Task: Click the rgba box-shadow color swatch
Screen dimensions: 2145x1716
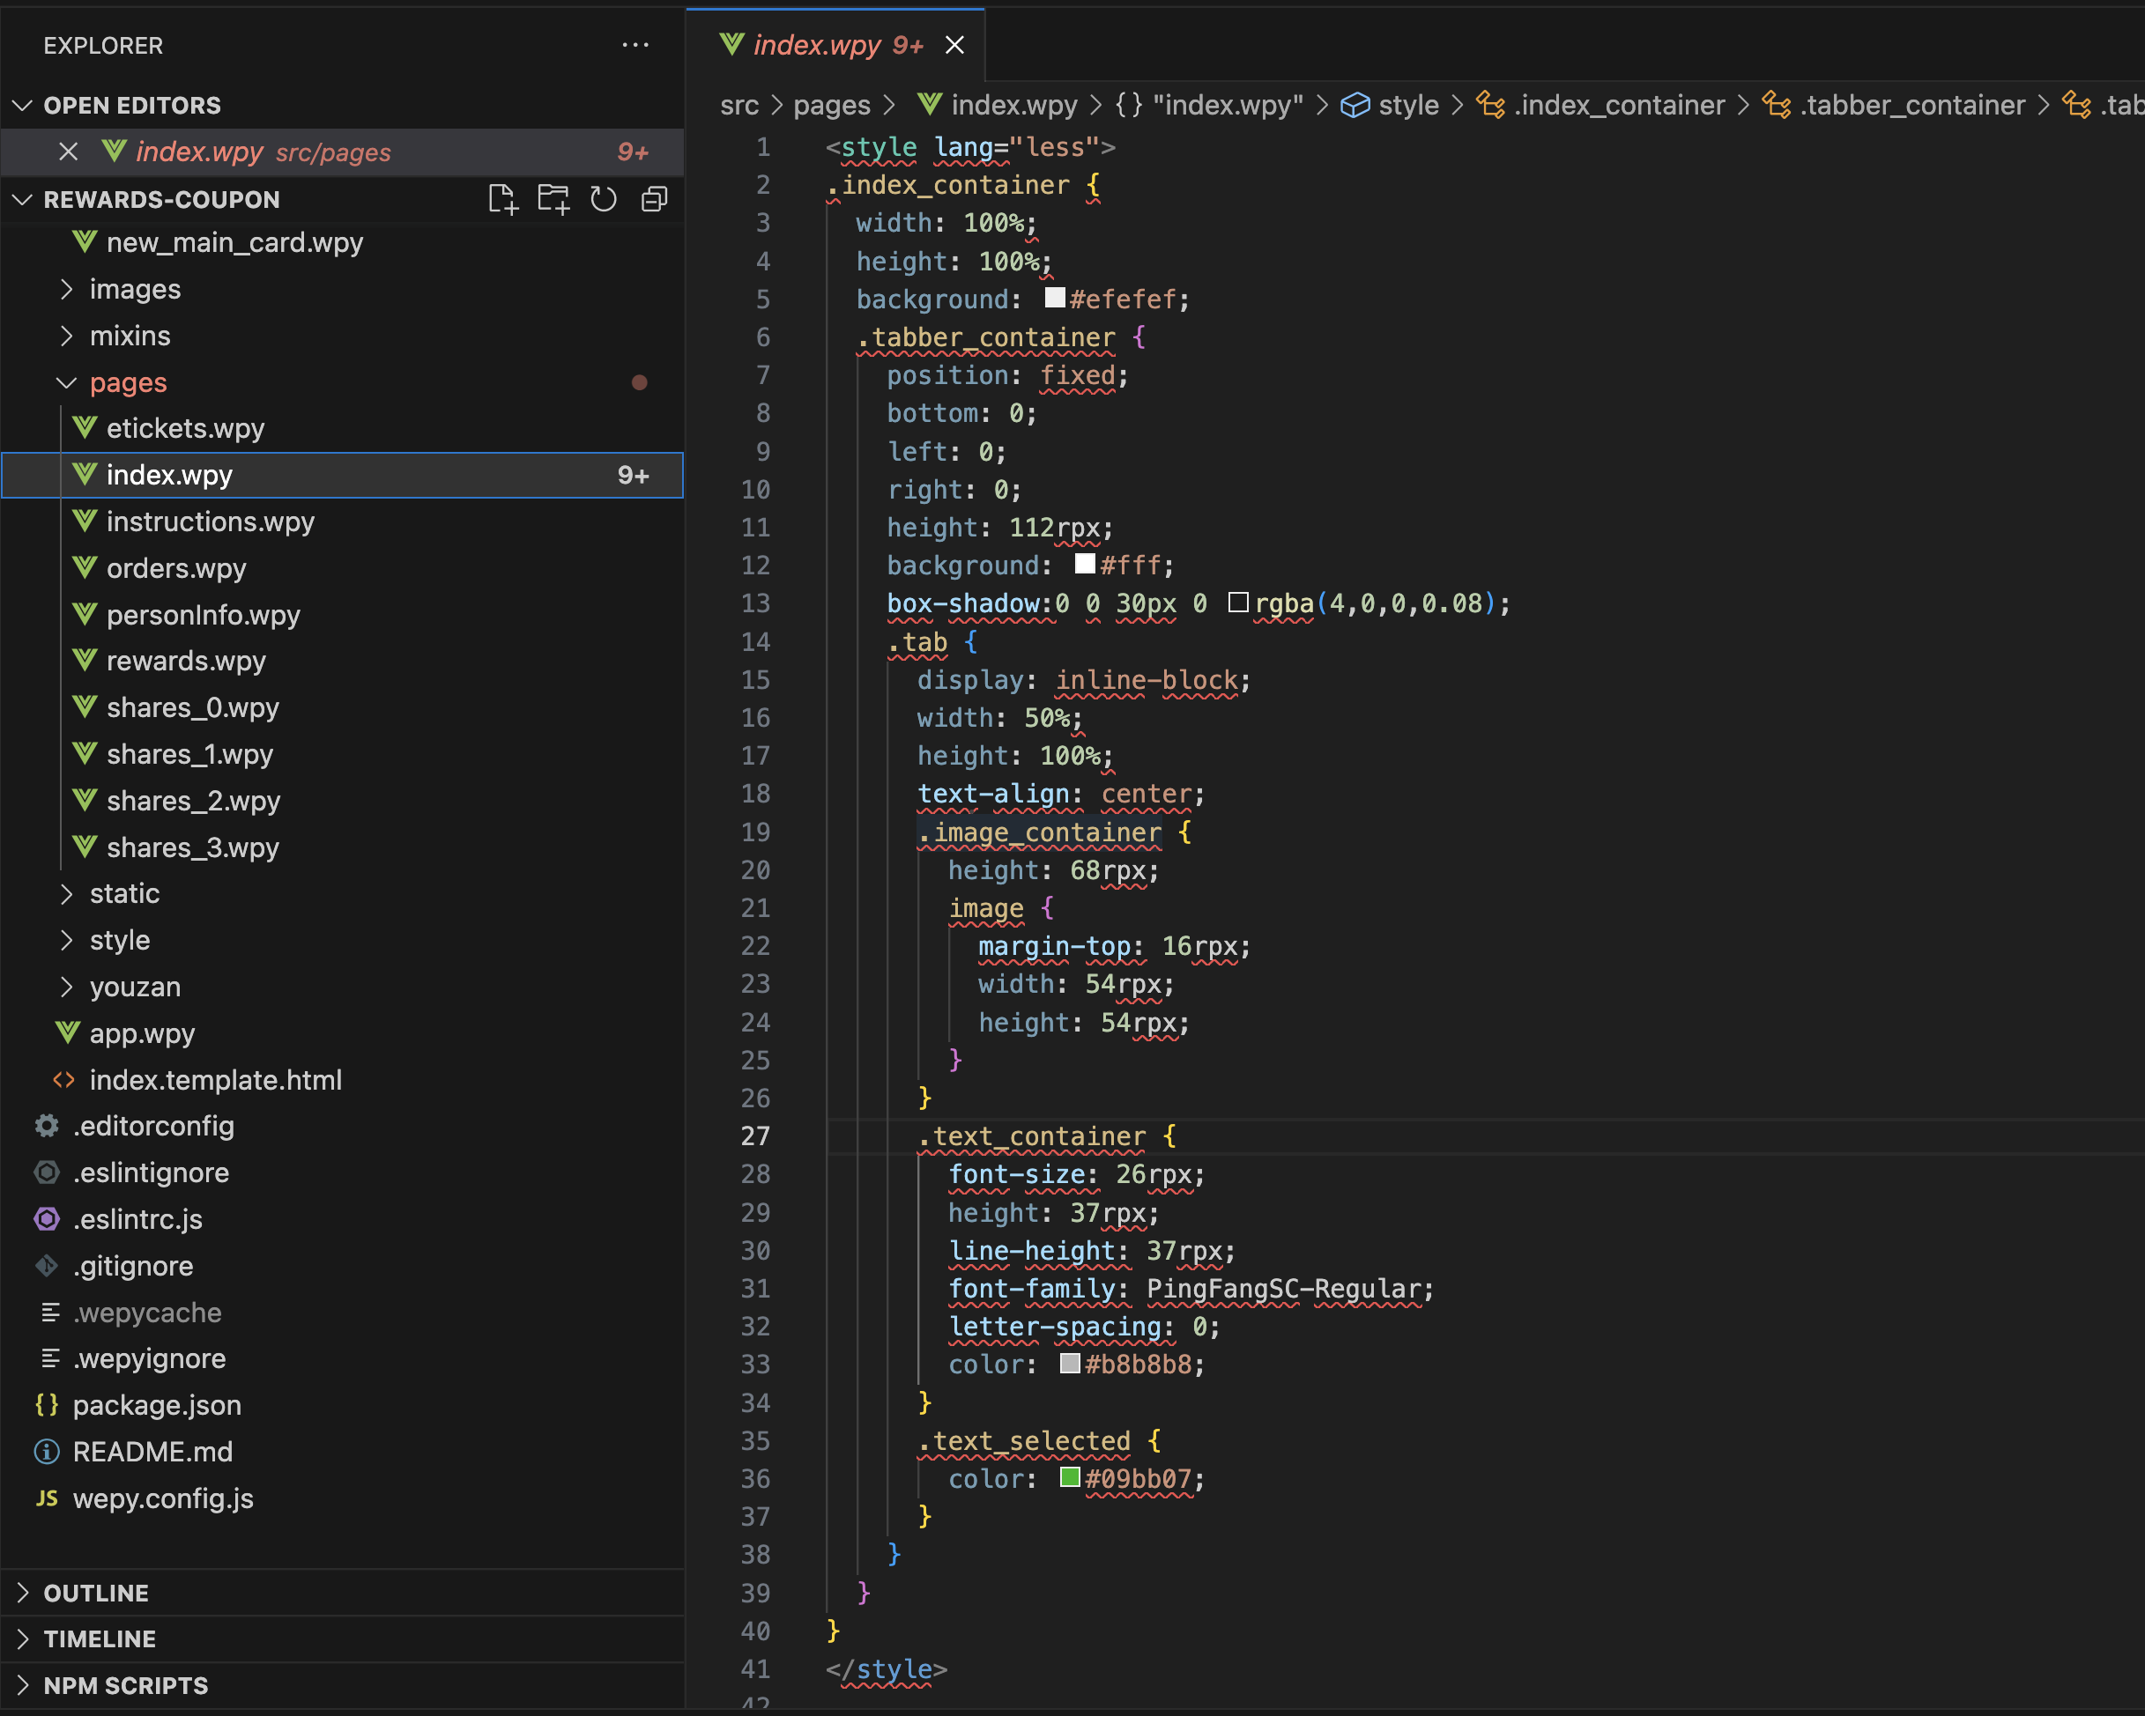Action: click(1239, 603)
